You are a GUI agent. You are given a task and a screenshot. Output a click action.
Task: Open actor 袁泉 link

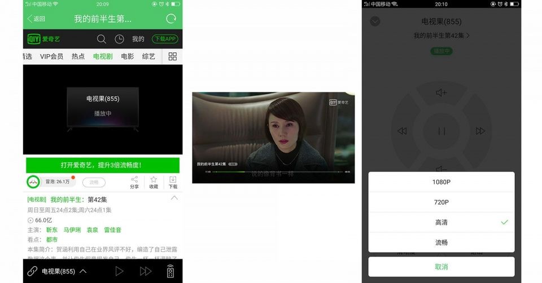click(x=92, y=230)
